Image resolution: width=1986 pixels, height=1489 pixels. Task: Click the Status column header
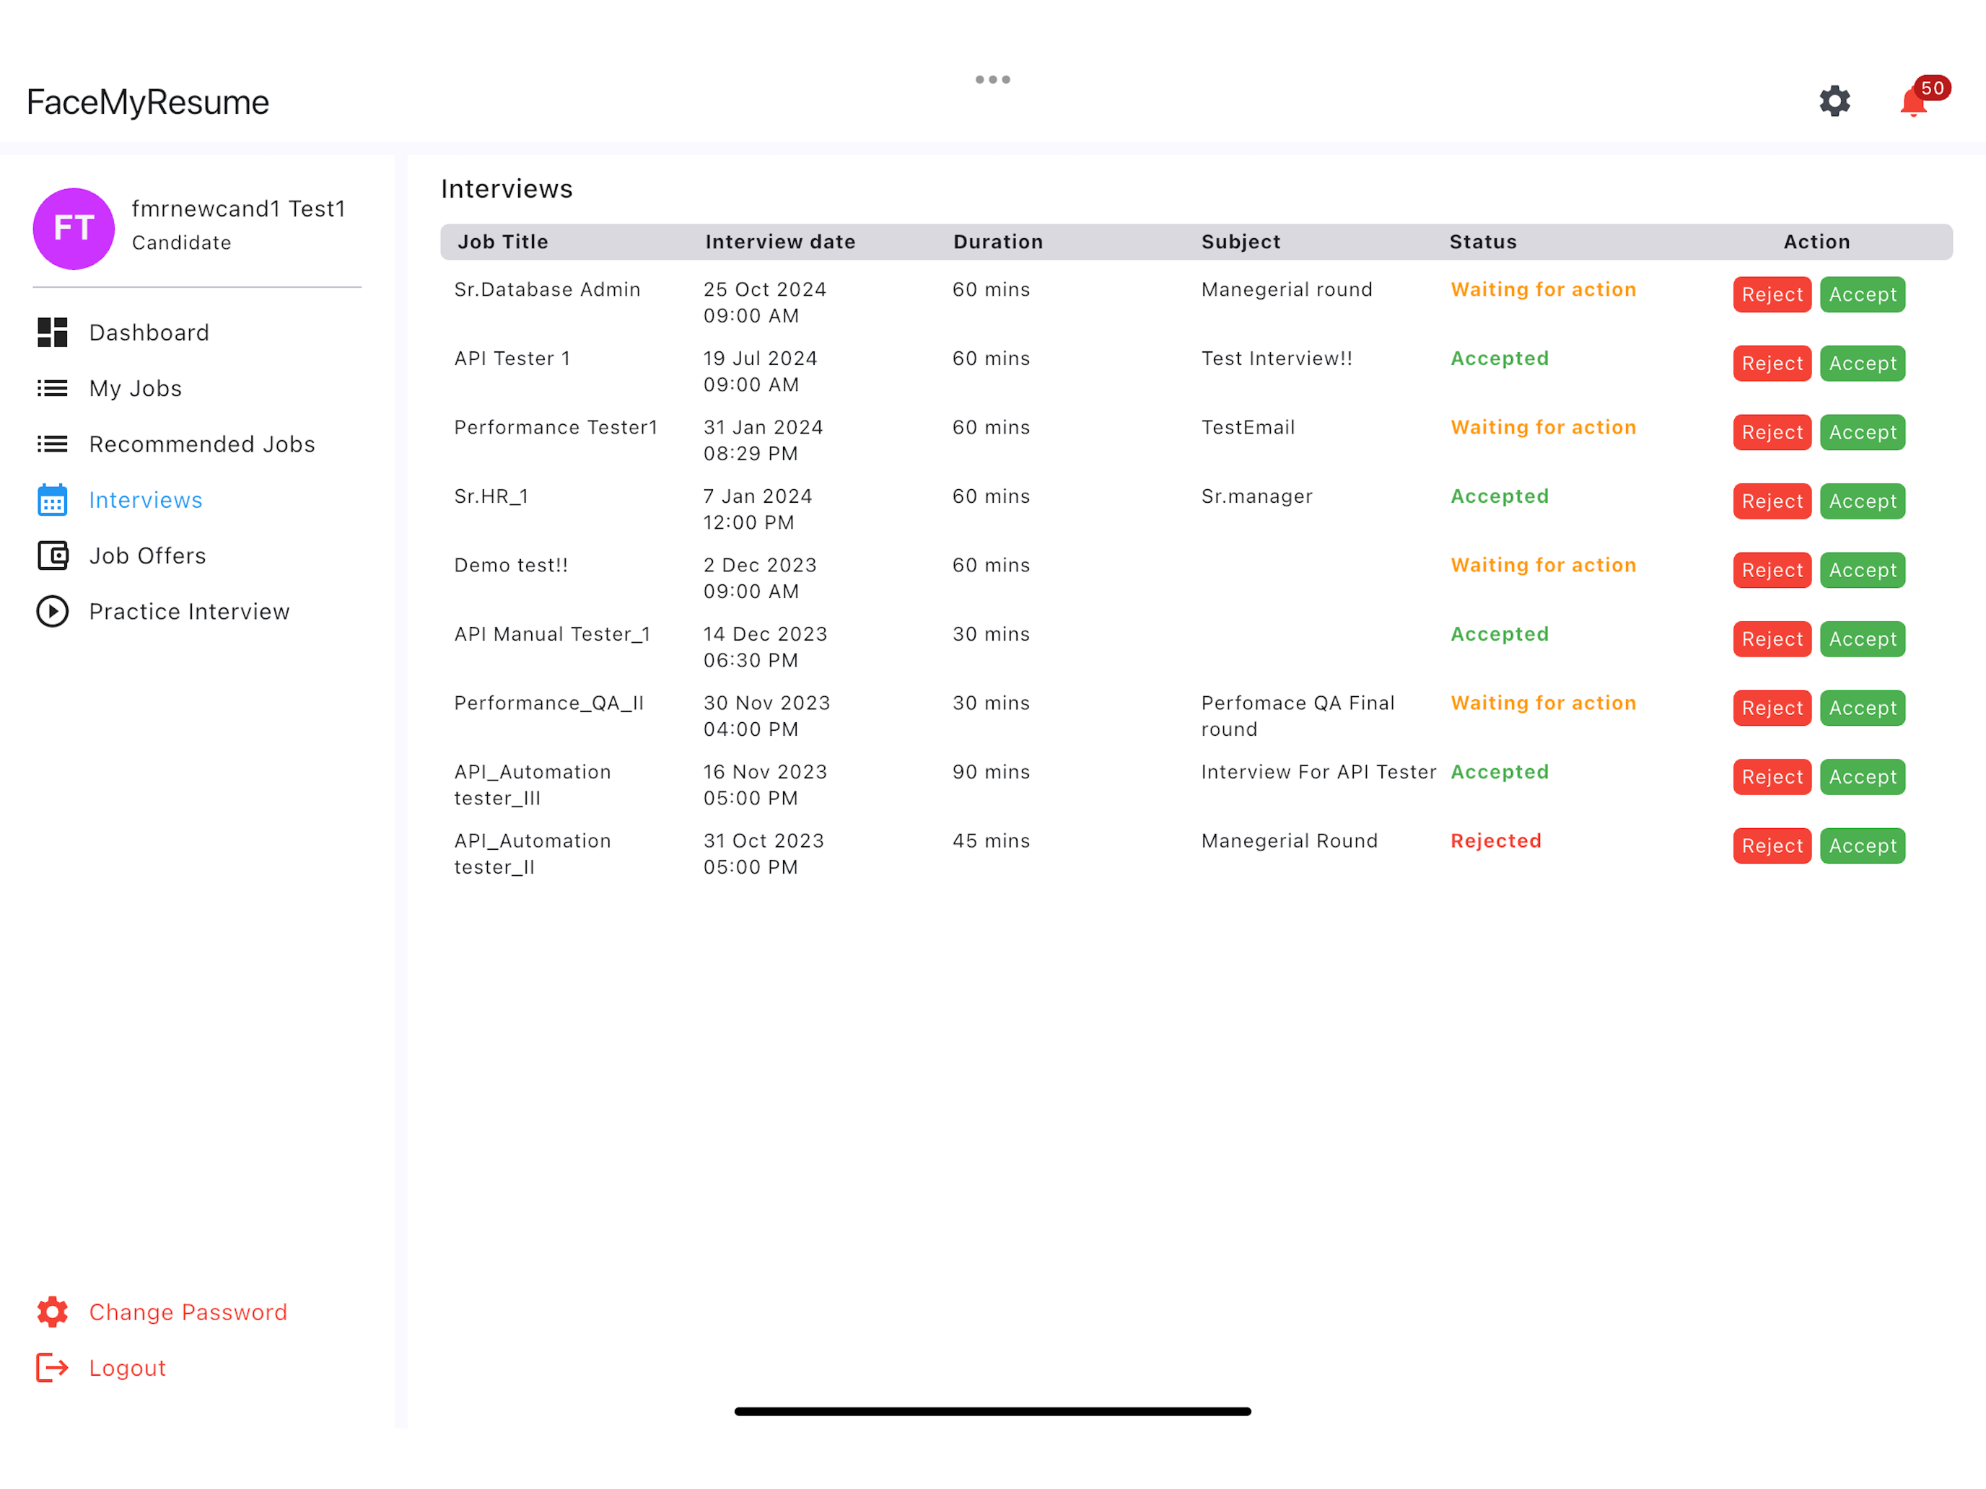(1483, 242)
